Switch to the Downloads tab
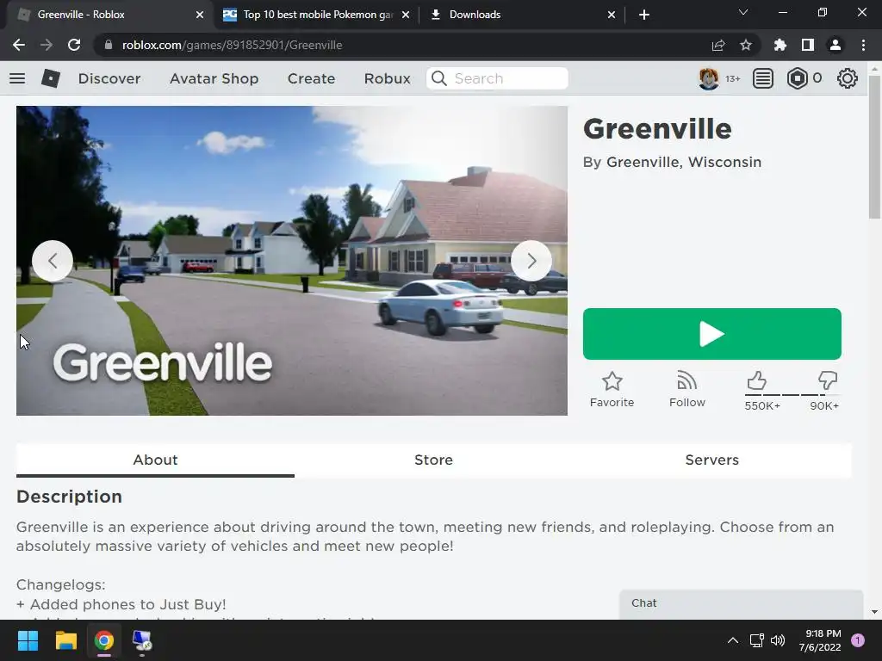The width and height of the screenshot is (882, 661). pos(522,15)
